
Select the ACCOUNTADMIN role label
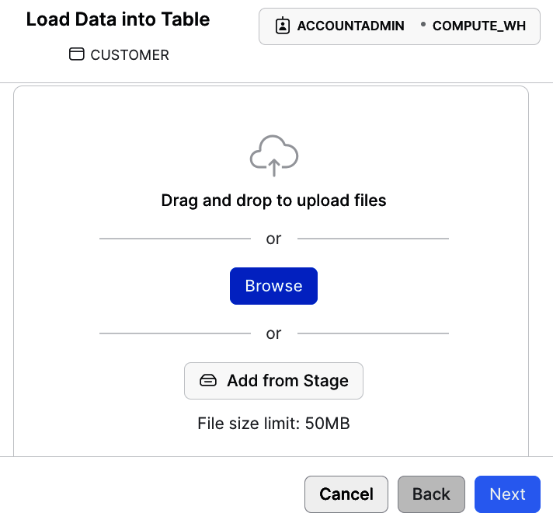350,26
